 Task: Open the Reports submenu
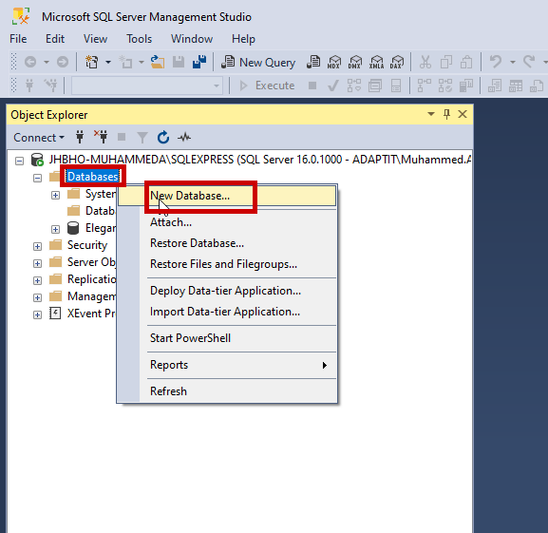(x=227, y=365)
